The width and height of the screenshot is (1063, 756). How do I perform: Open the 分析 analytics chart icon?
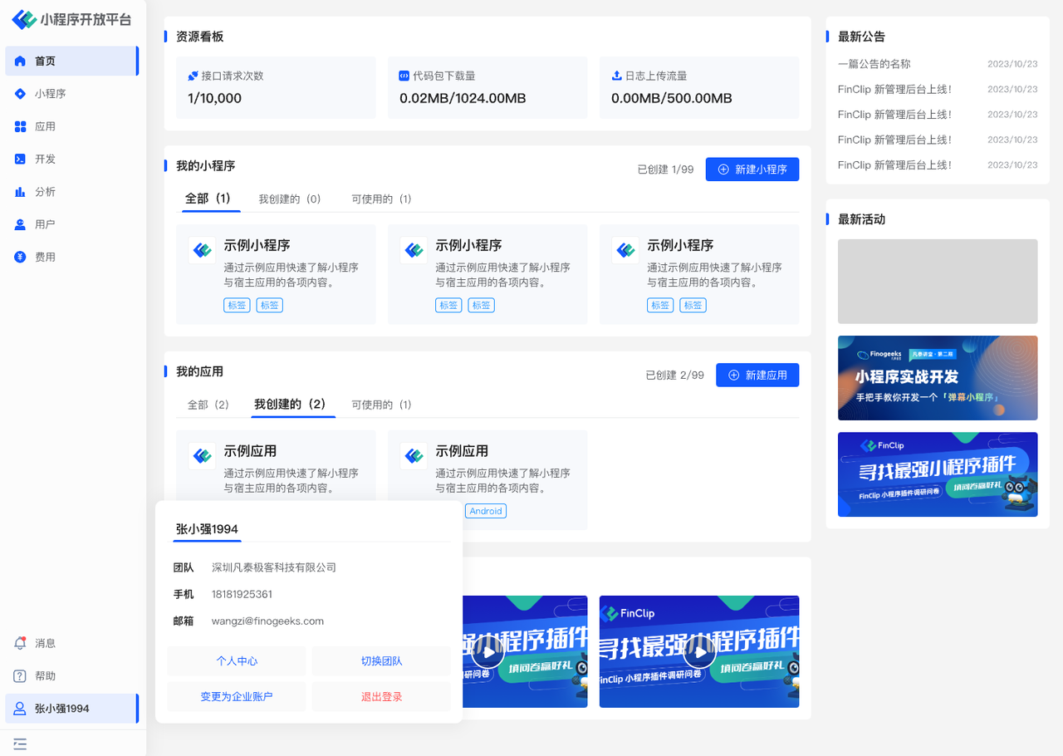click(x=21, y=192)
